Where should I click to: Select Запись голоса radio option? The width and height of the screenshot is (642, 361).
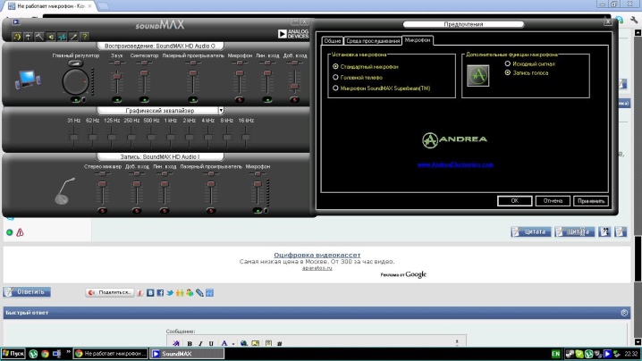[508, 72]
